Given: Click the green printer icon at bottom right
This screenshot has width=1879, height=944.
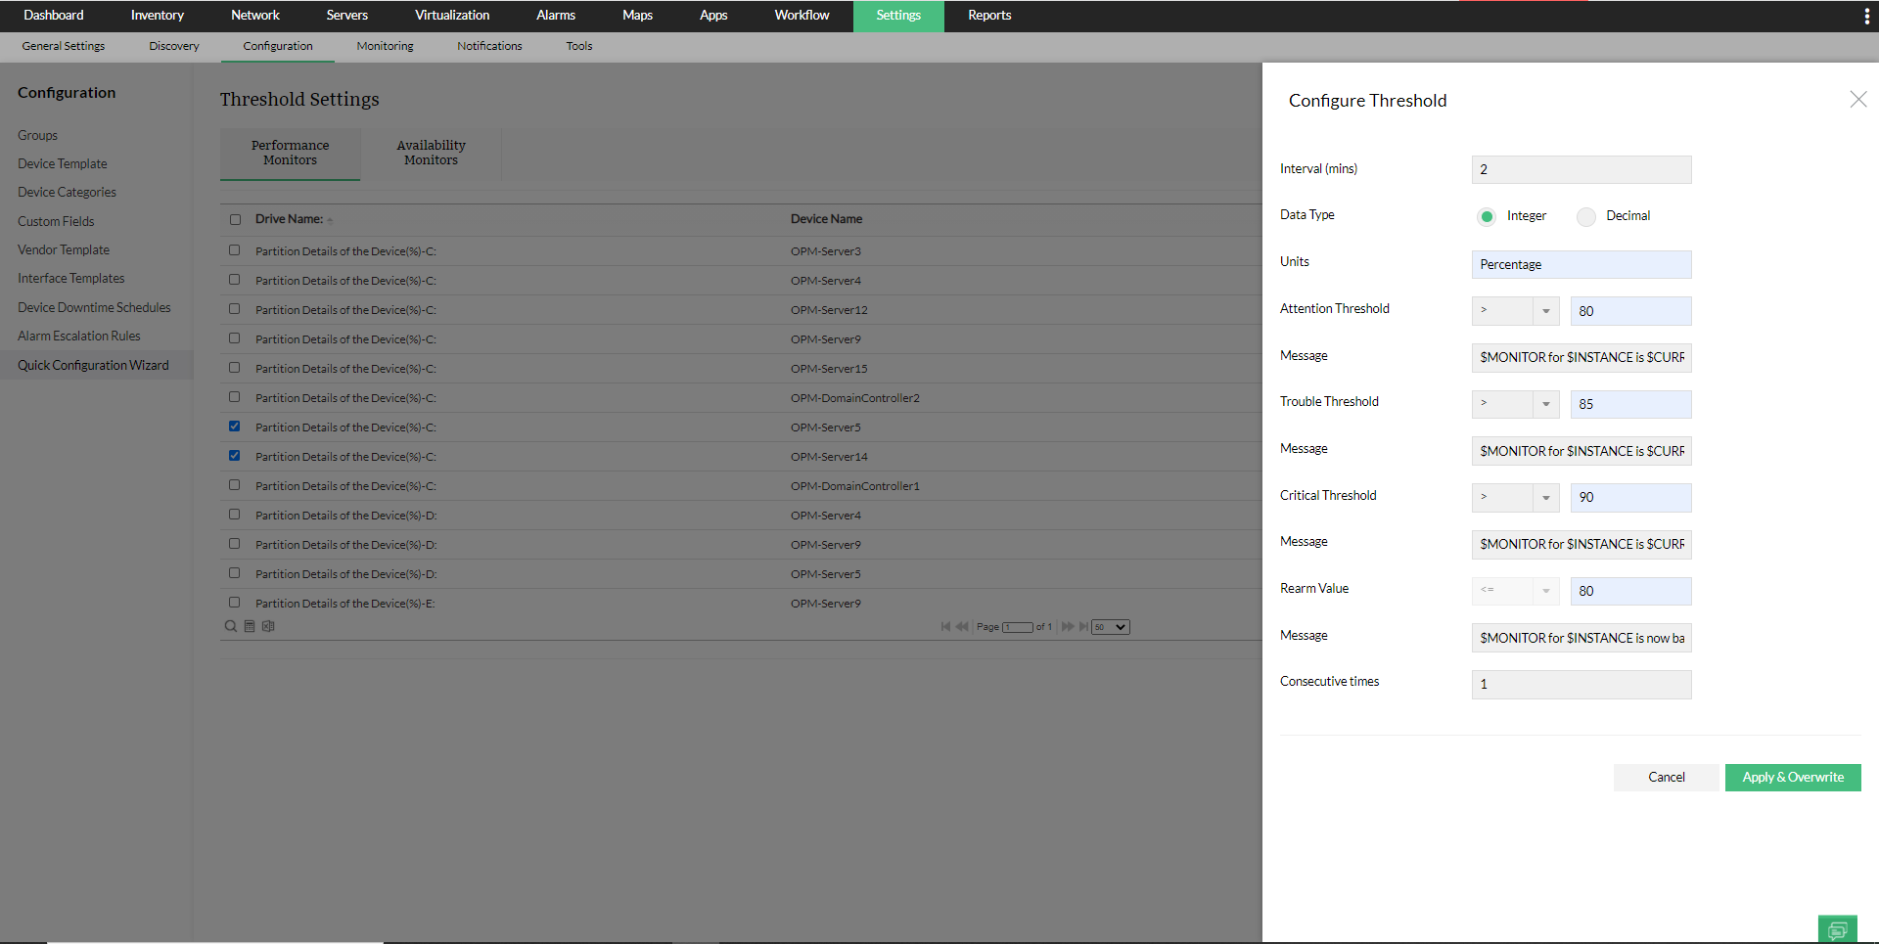Looking at the screenshot, I should (x=1837, y=928).
